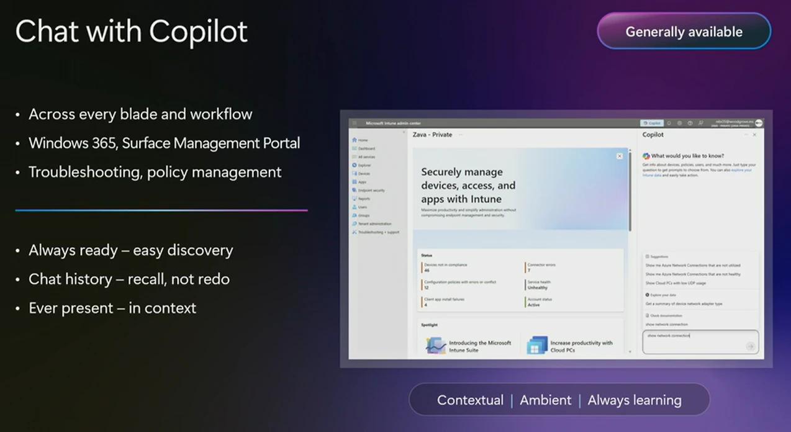Open Devices in the sidebar

tap(361, 174)
